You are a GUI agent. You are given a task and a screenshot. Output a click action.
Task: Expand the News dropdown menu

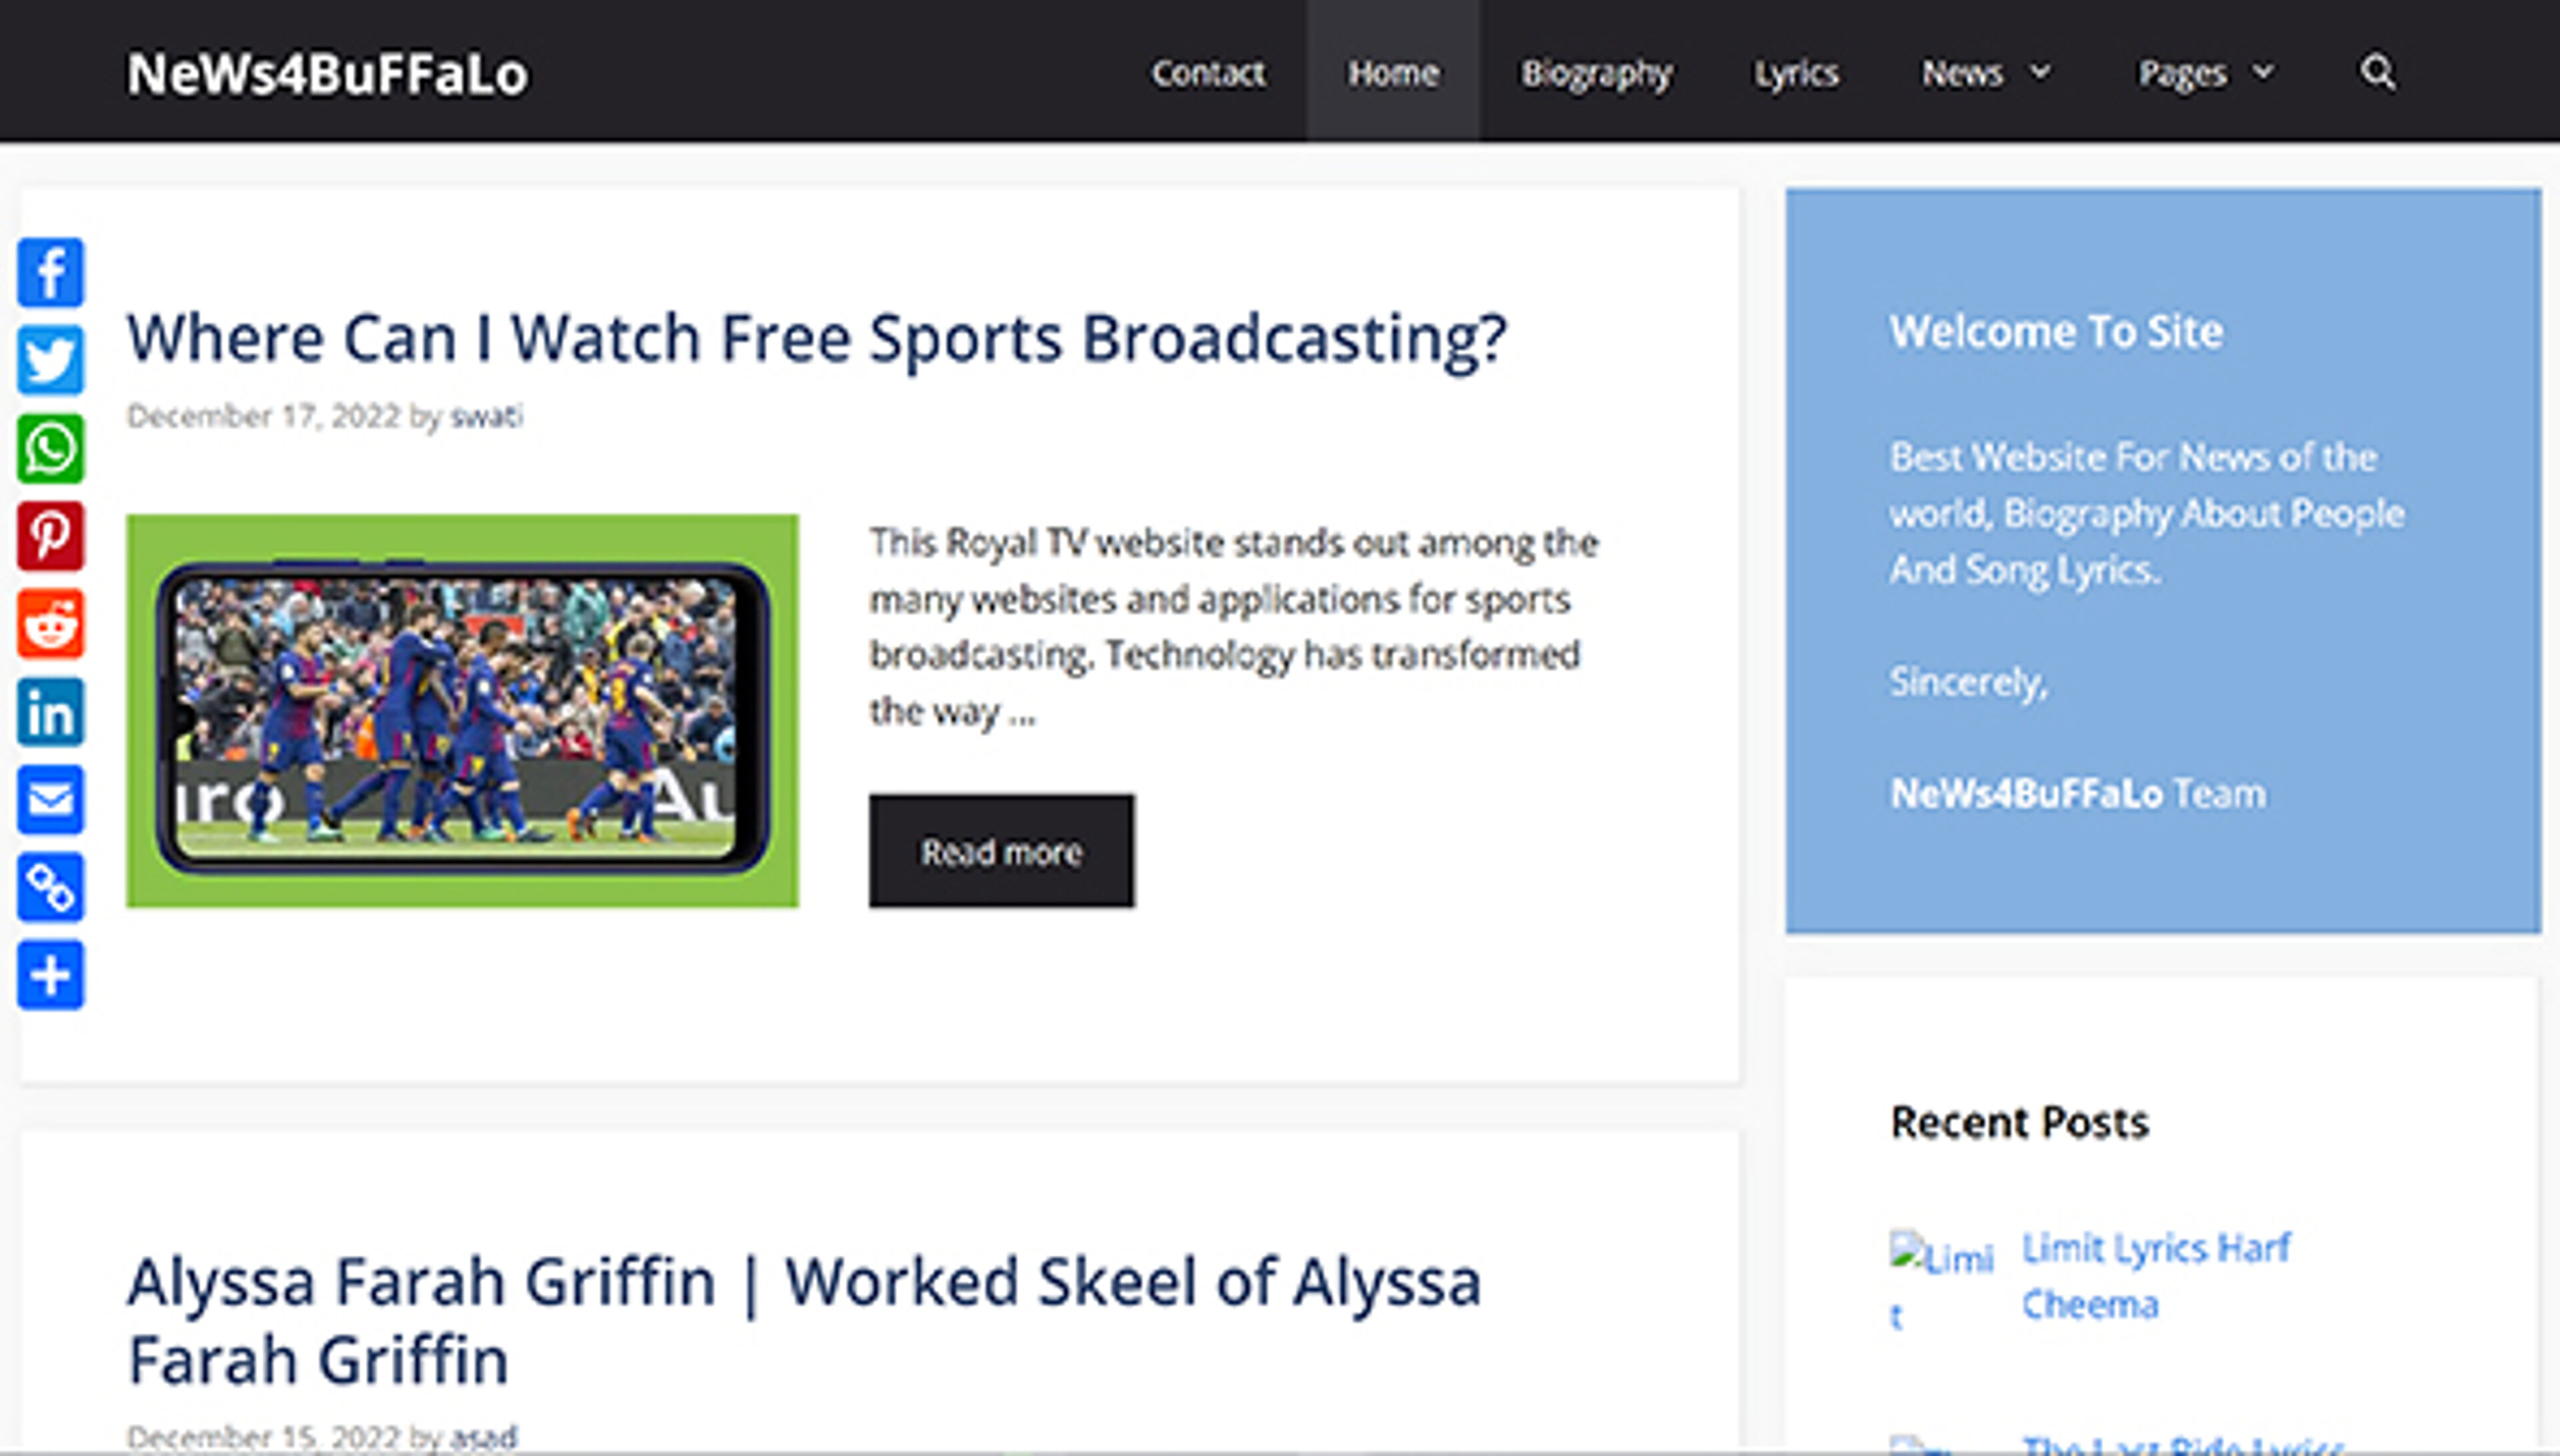[x=1985, y=72]
